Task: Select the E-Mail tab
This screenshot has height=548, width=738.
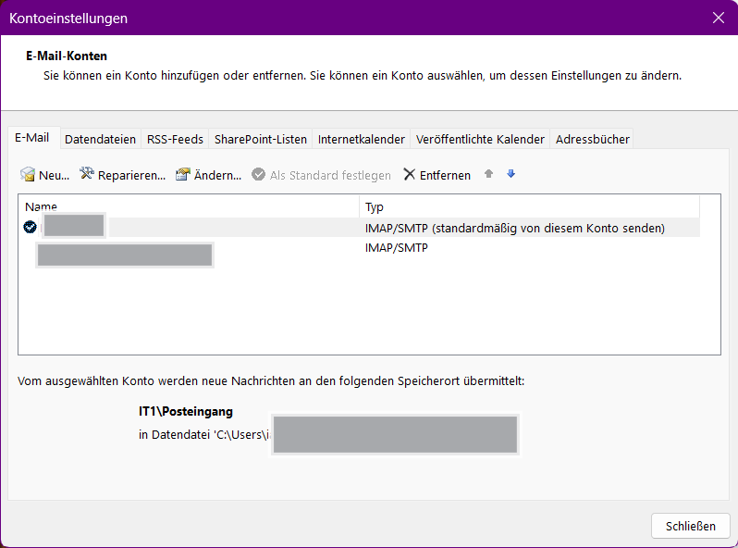Action: (x=31, y=138)
